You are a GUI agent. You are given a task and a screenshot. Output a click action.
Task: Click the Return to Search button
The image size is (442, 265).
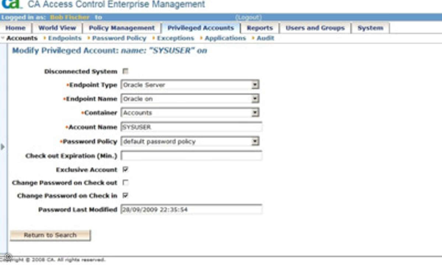click(50, 235)
